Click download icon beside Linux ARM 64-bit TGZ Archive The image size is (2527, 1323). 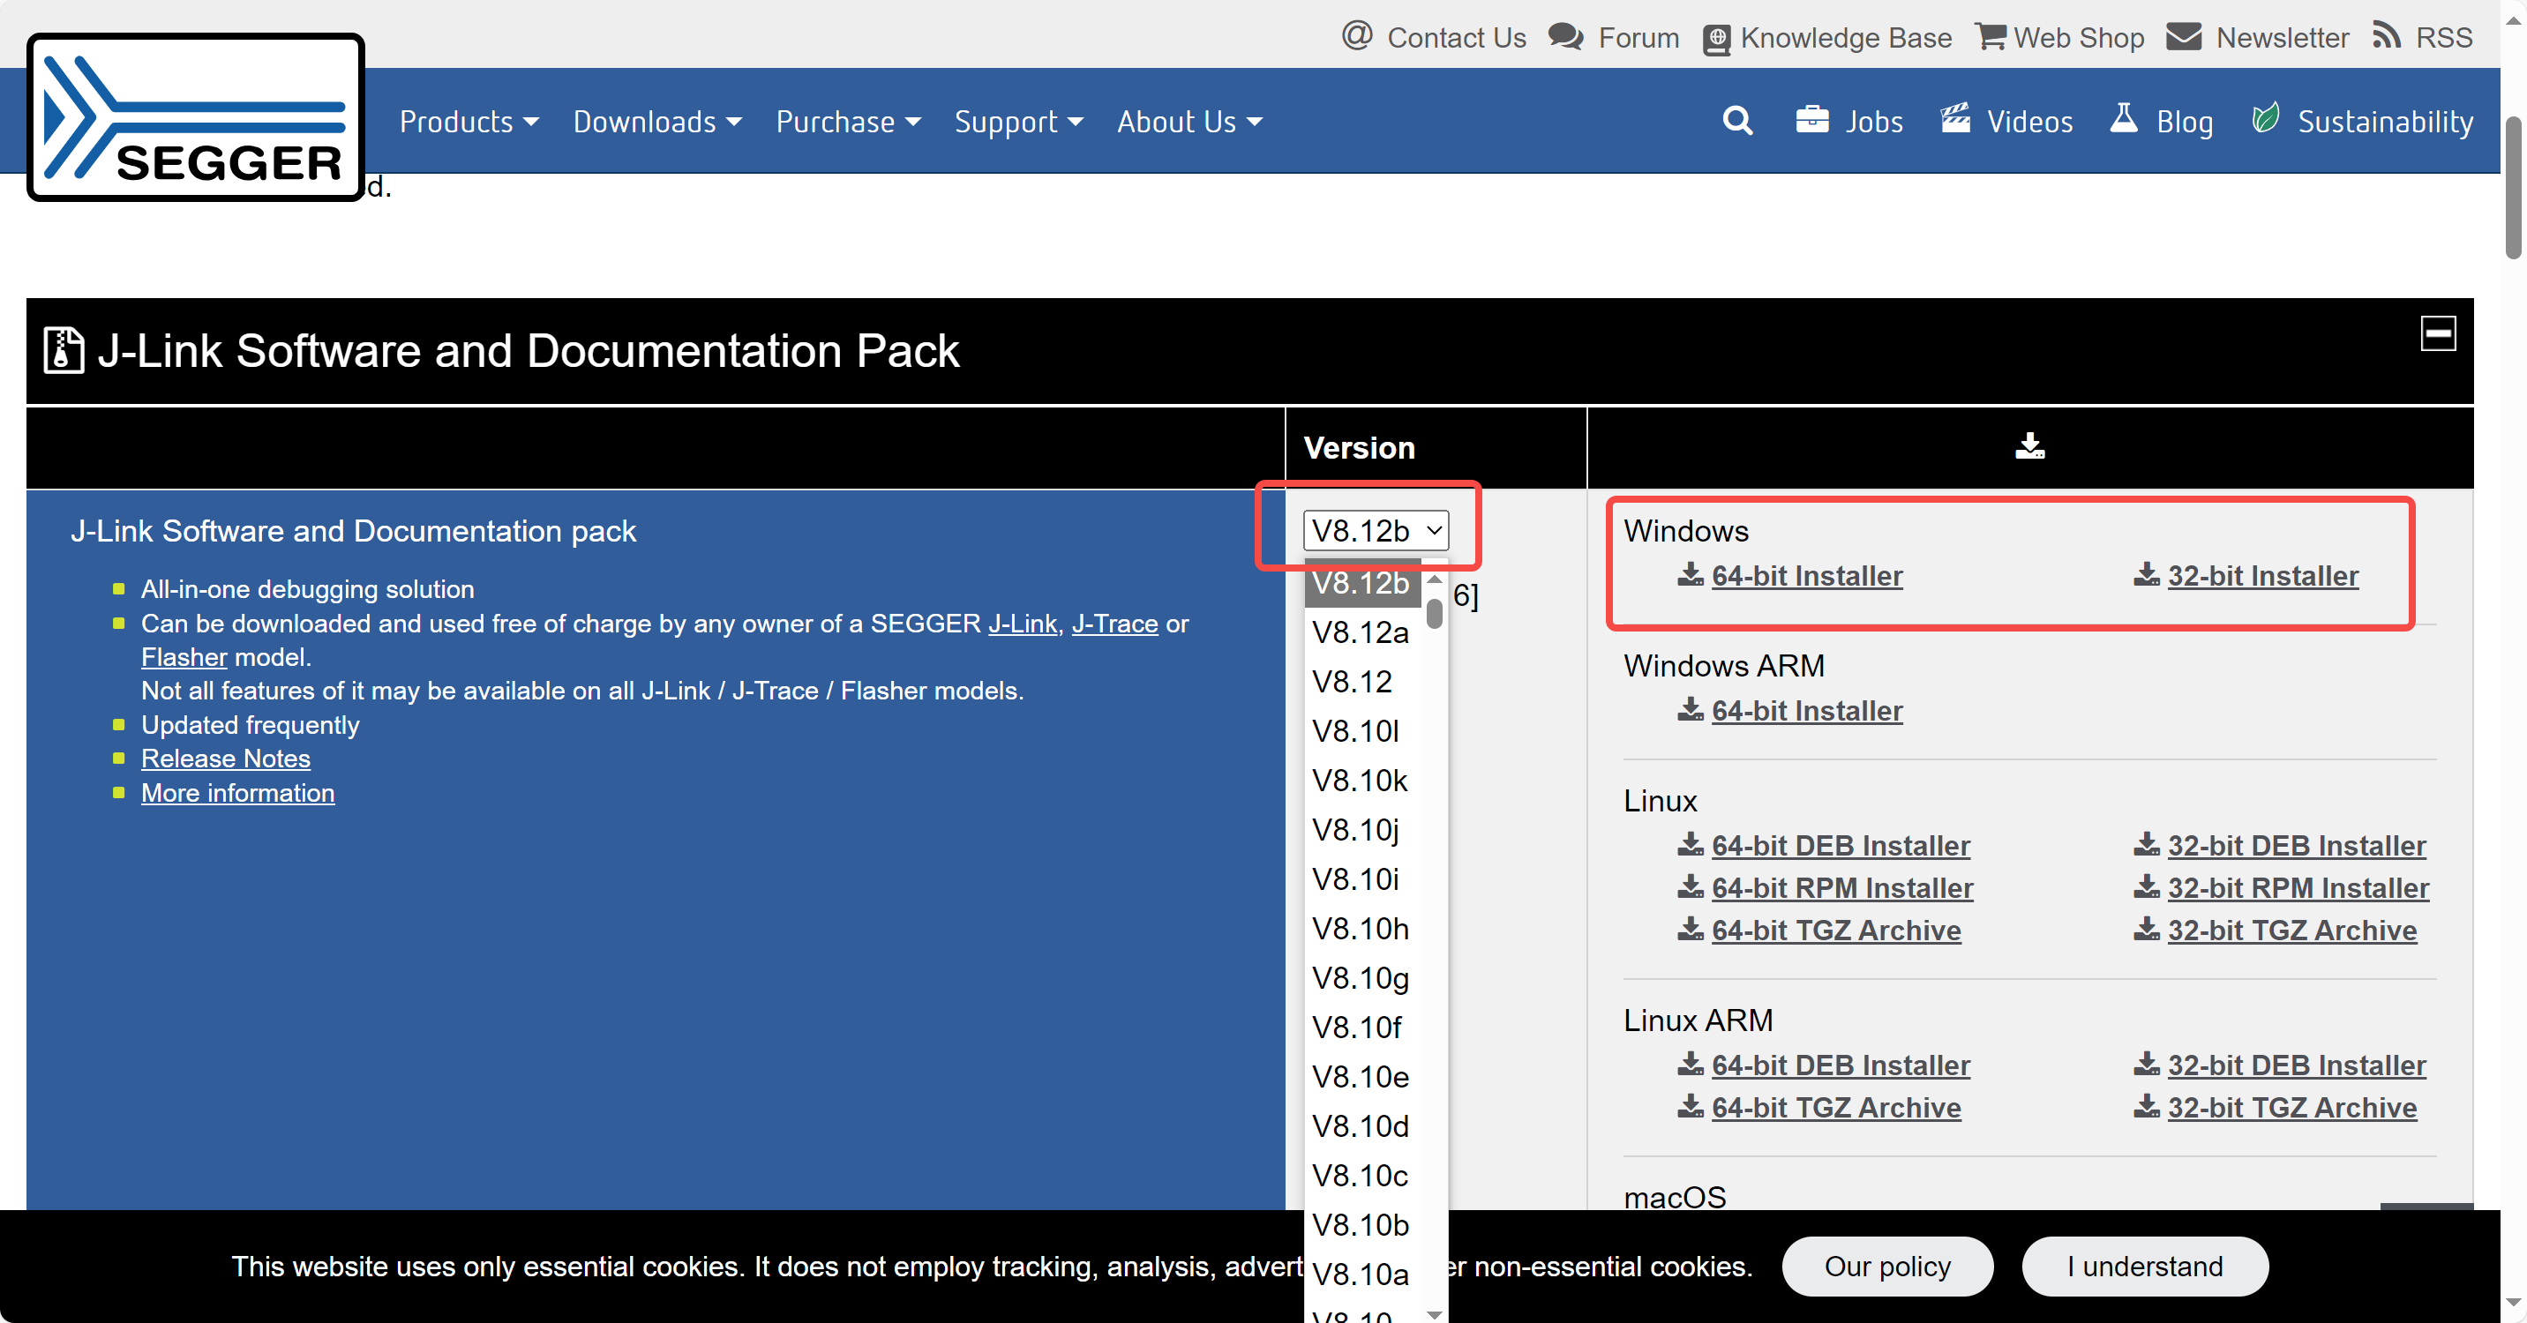click(1691, 1106)
